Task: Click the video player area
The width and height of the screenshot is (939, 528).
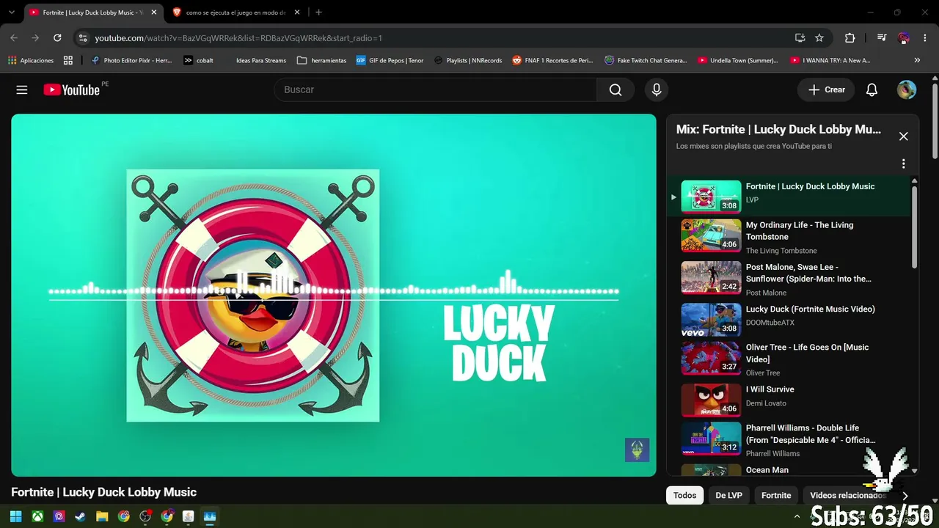Action: pos(334,295)
